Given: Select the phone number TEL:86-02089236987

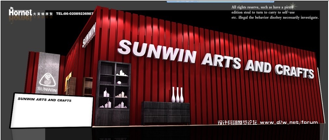Looking at the screenshot, I should click(x=75, y=14).
